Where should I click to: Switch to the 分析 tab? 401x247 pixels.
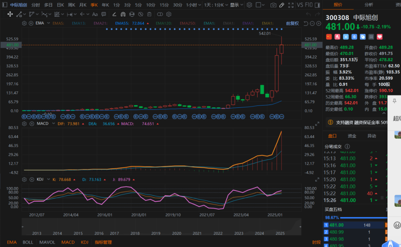(369, 5)
